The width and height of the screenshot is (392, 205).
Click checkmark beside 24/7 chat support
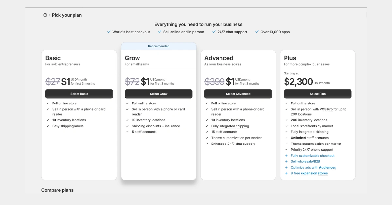coord(214,32)
